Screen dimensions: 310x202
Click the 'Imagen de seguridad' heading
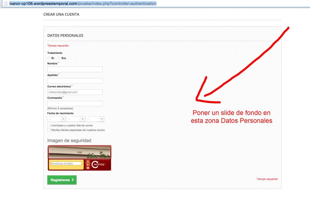pyautogui.click(x=69, y=140)
